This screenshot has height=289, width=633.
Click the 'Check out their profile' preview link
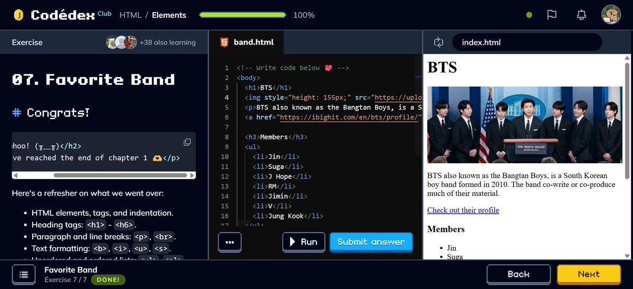tap(463, 210)
